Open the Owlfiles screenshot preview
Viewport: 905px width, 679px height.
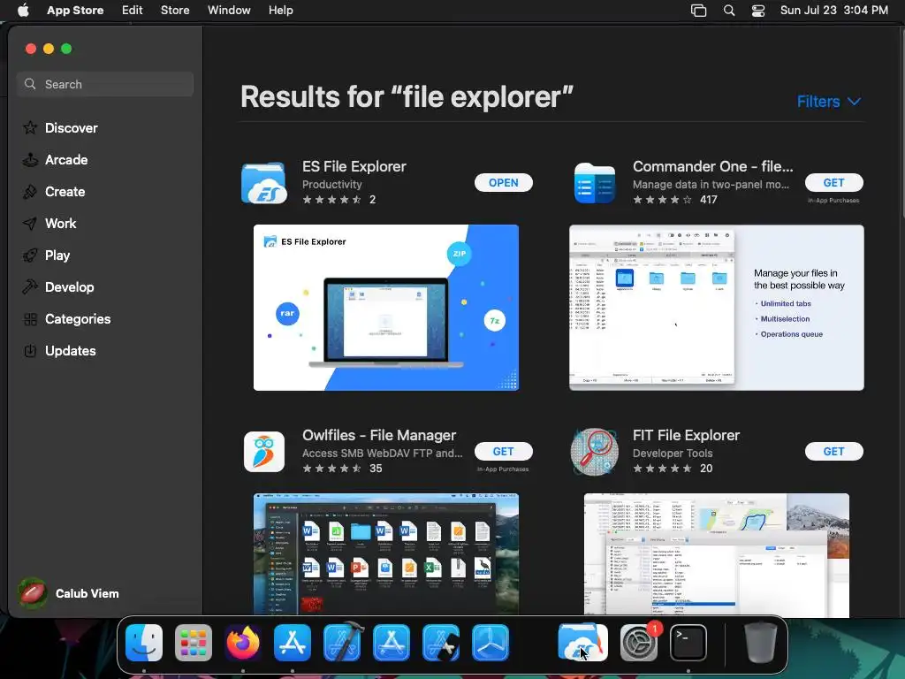tap(386, 554)
